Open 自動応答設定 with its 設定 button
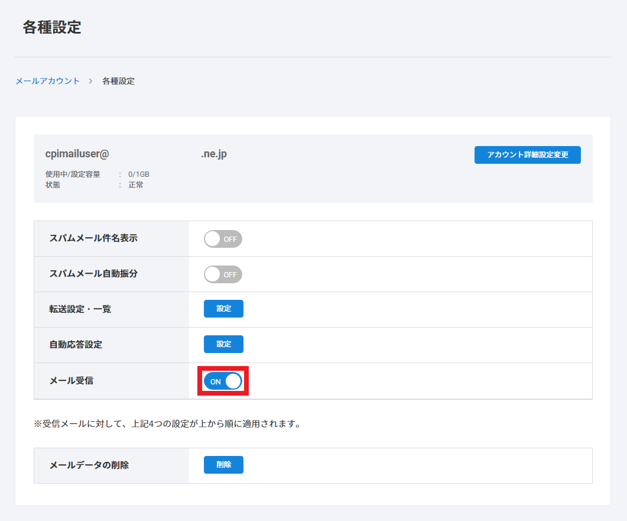The image size is (627, 521). point(223,344)
